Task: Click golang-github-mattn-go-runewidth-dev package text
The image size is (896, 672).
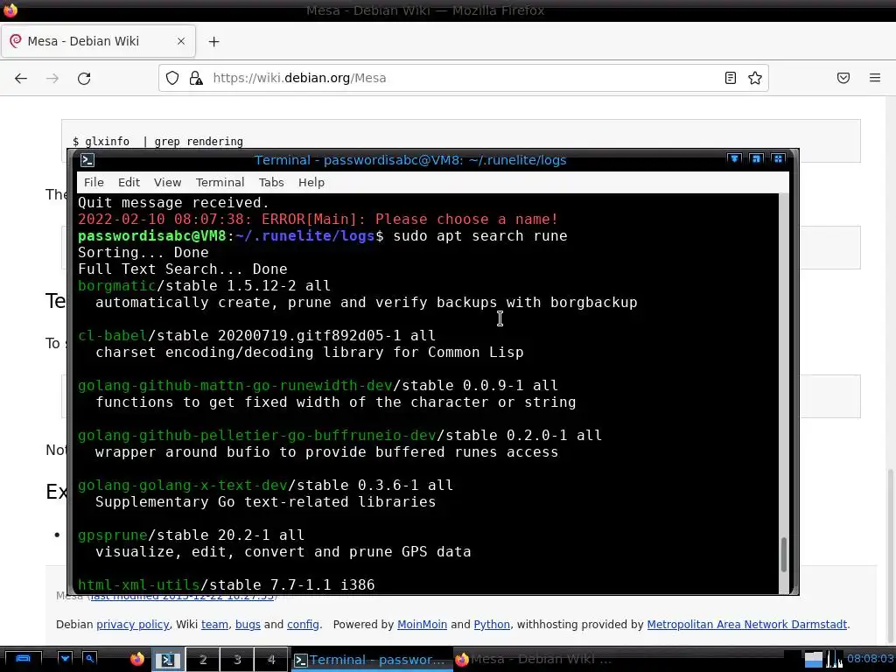Action: (234, 386)
